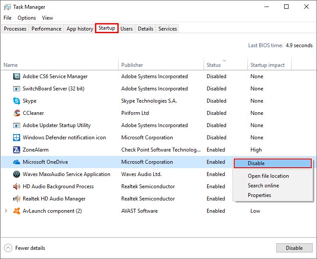Switch to the App history tab
This screenshot has width=317, height=259.
click(x=80, y=29)
